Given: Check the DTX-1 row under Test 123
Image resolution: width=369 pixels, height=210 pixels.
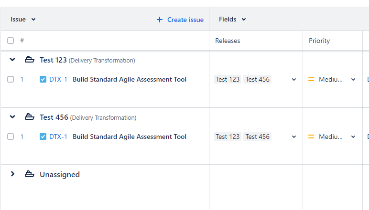Looking at the screenshot, I should (x=11, y=80).
